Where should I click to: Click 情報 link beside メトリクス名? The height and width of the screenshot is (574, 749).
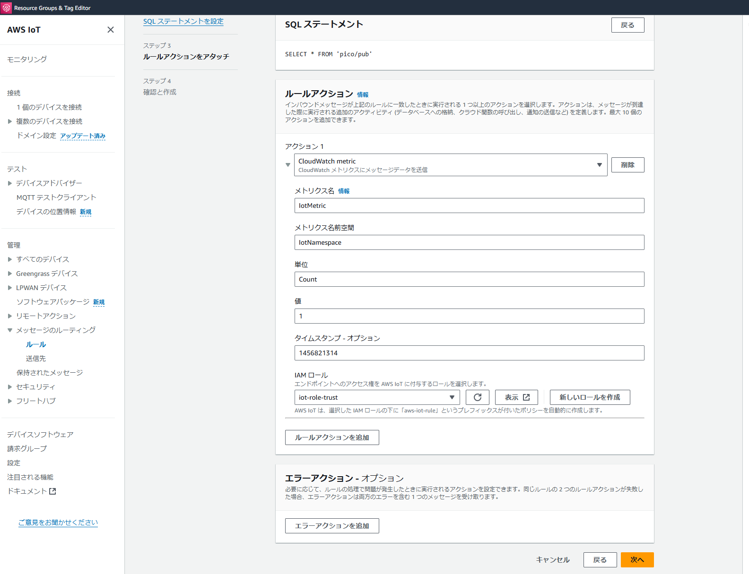(344, 191)
